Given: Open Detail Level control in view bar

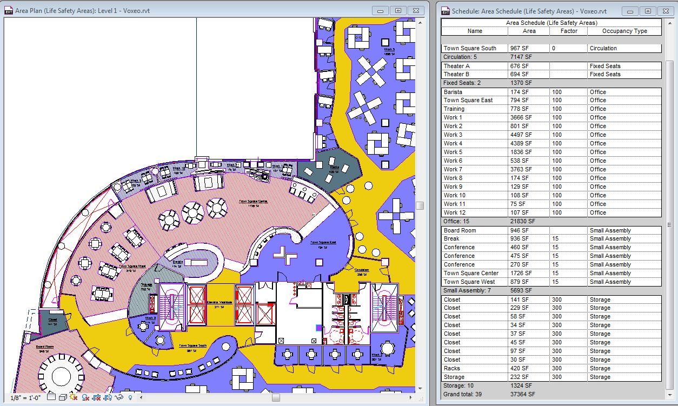Looking at the screenshot, I should [x=51, y=397].
